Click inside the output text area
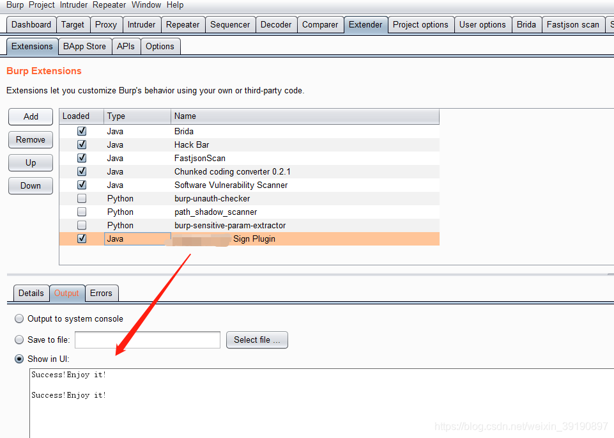The height and width of the screenshot is (438, 614). (x=321, y=403)
